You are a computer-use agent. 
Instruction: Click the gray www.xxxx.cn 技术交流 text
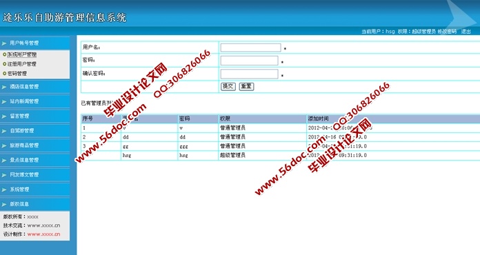coord(43,225)
